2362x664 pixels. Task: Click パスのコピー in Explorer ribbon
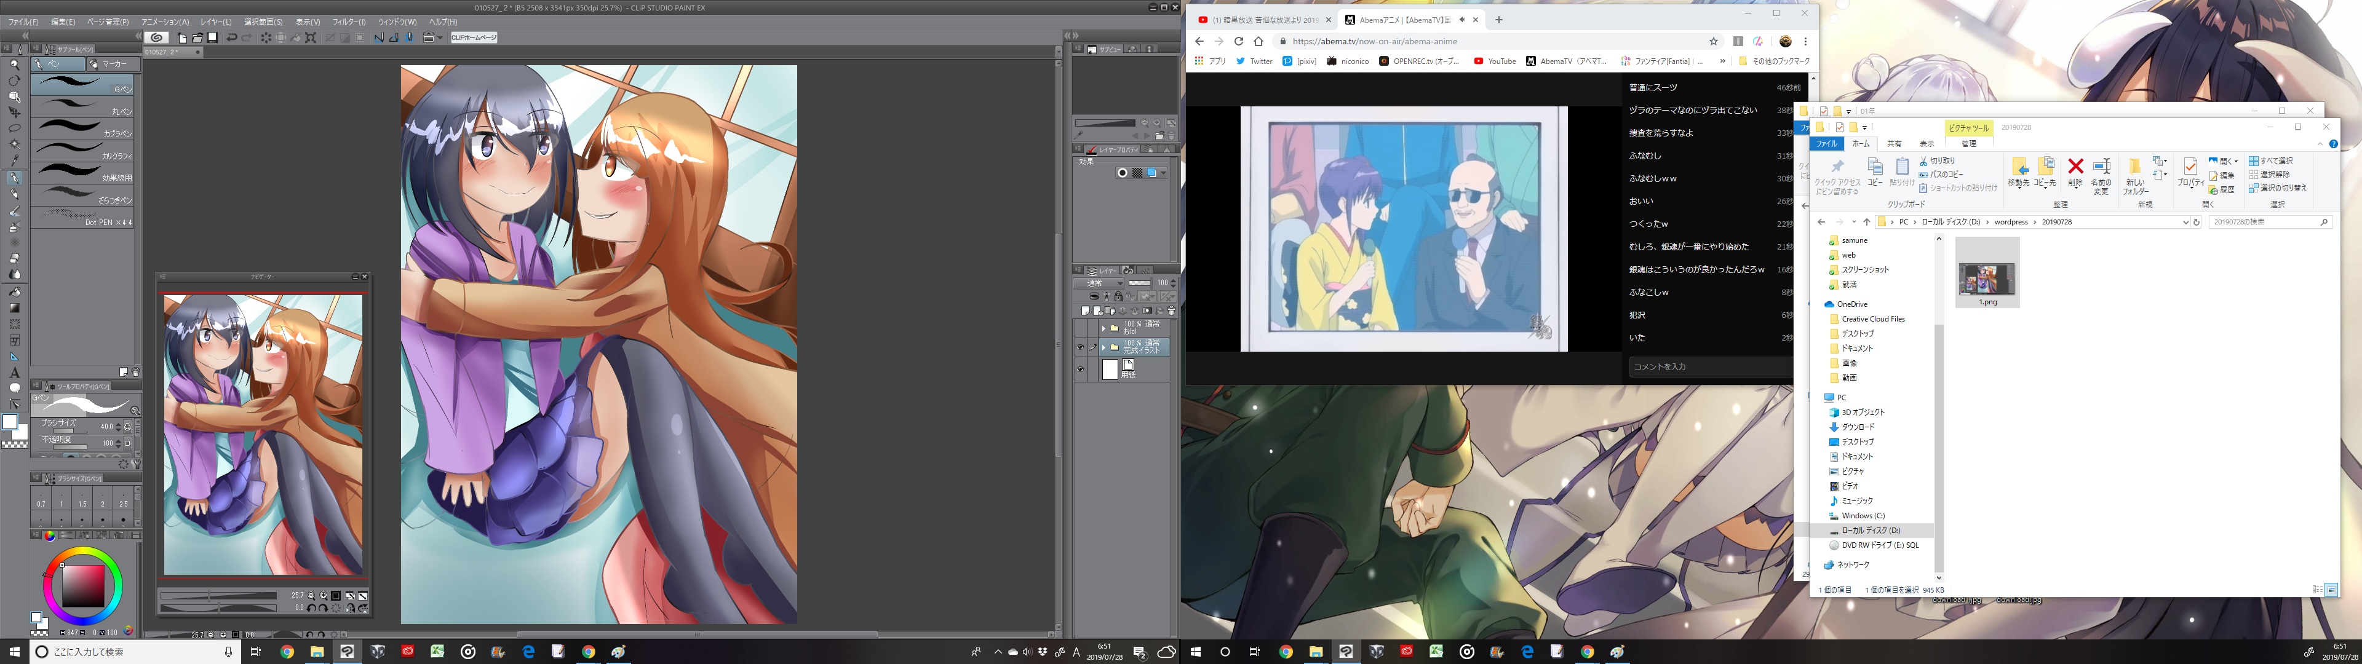pos(1941,174)
